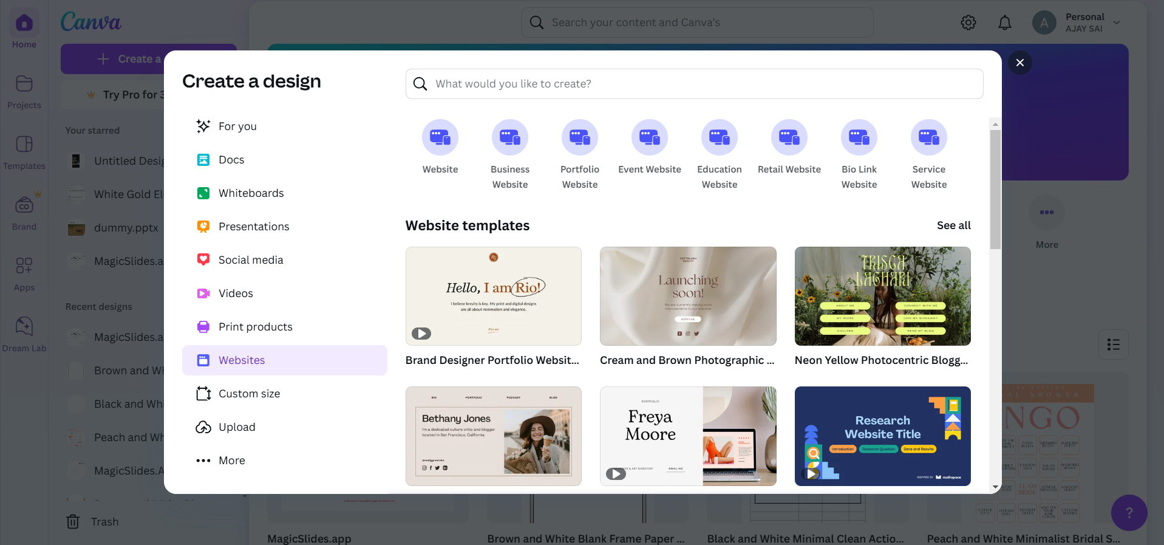The image size is (1164, 545).
Task: Open Apps in the left sidebar
Action: (24, 273)
